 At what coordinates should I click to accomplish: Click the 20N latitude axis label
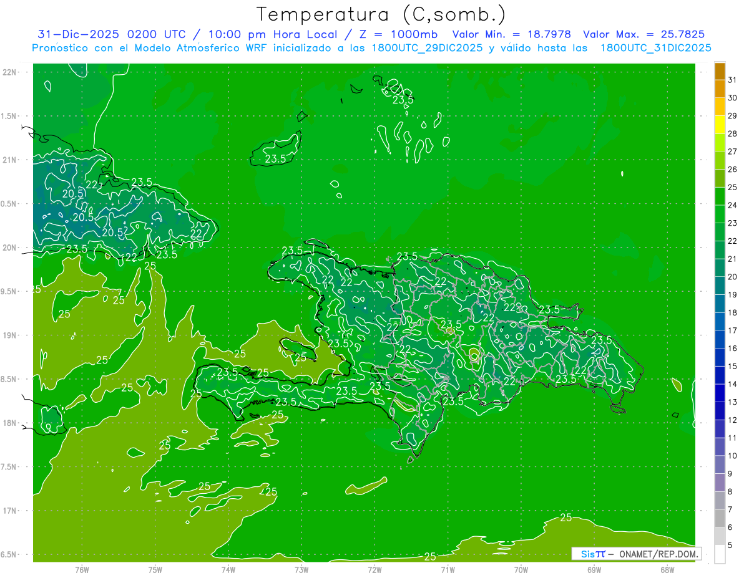(x=9, y=248)
